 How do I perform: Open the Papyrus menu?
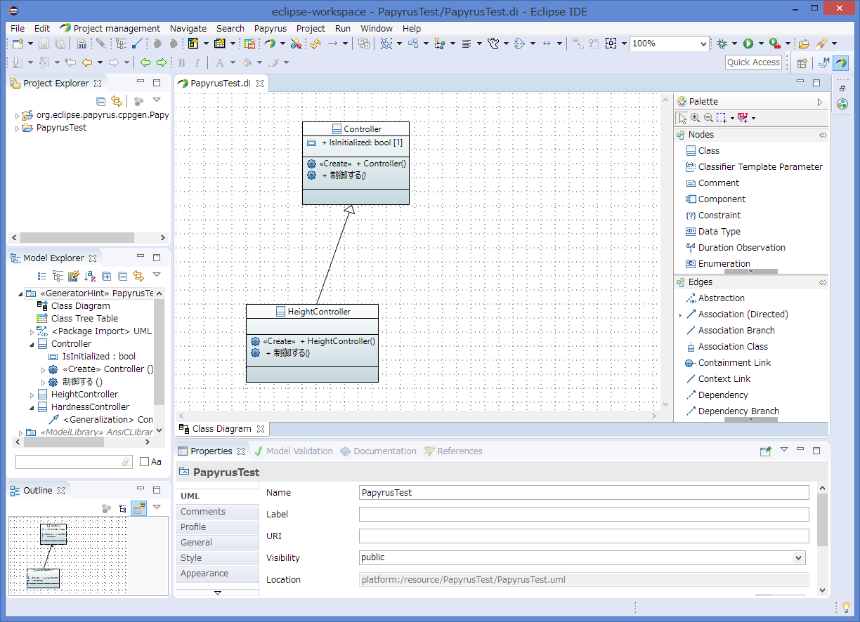270,29
